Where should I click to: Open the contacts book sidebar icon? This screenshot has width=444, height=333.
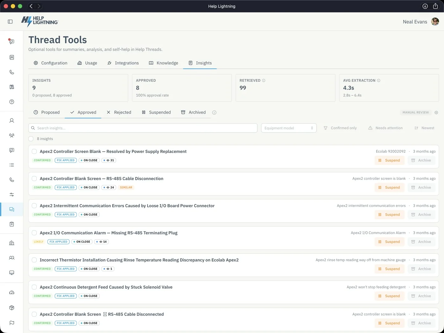point(12,57)
